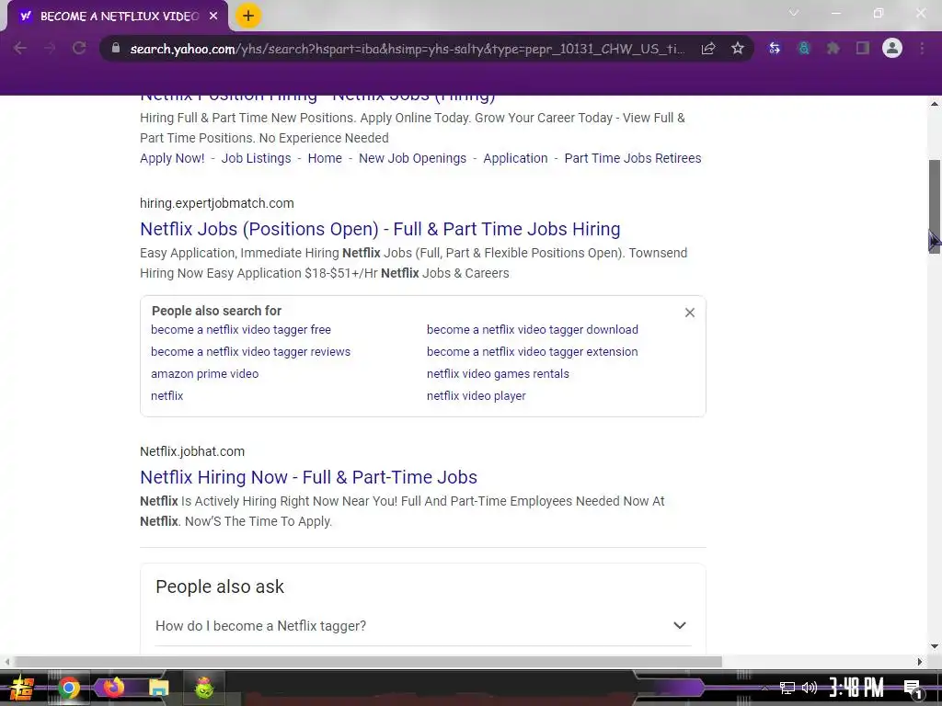Image resolution: width=942 pixels, height=706 pixels.
Task: Search become a netflix video tagger free
Action: [x=241, y=330]
